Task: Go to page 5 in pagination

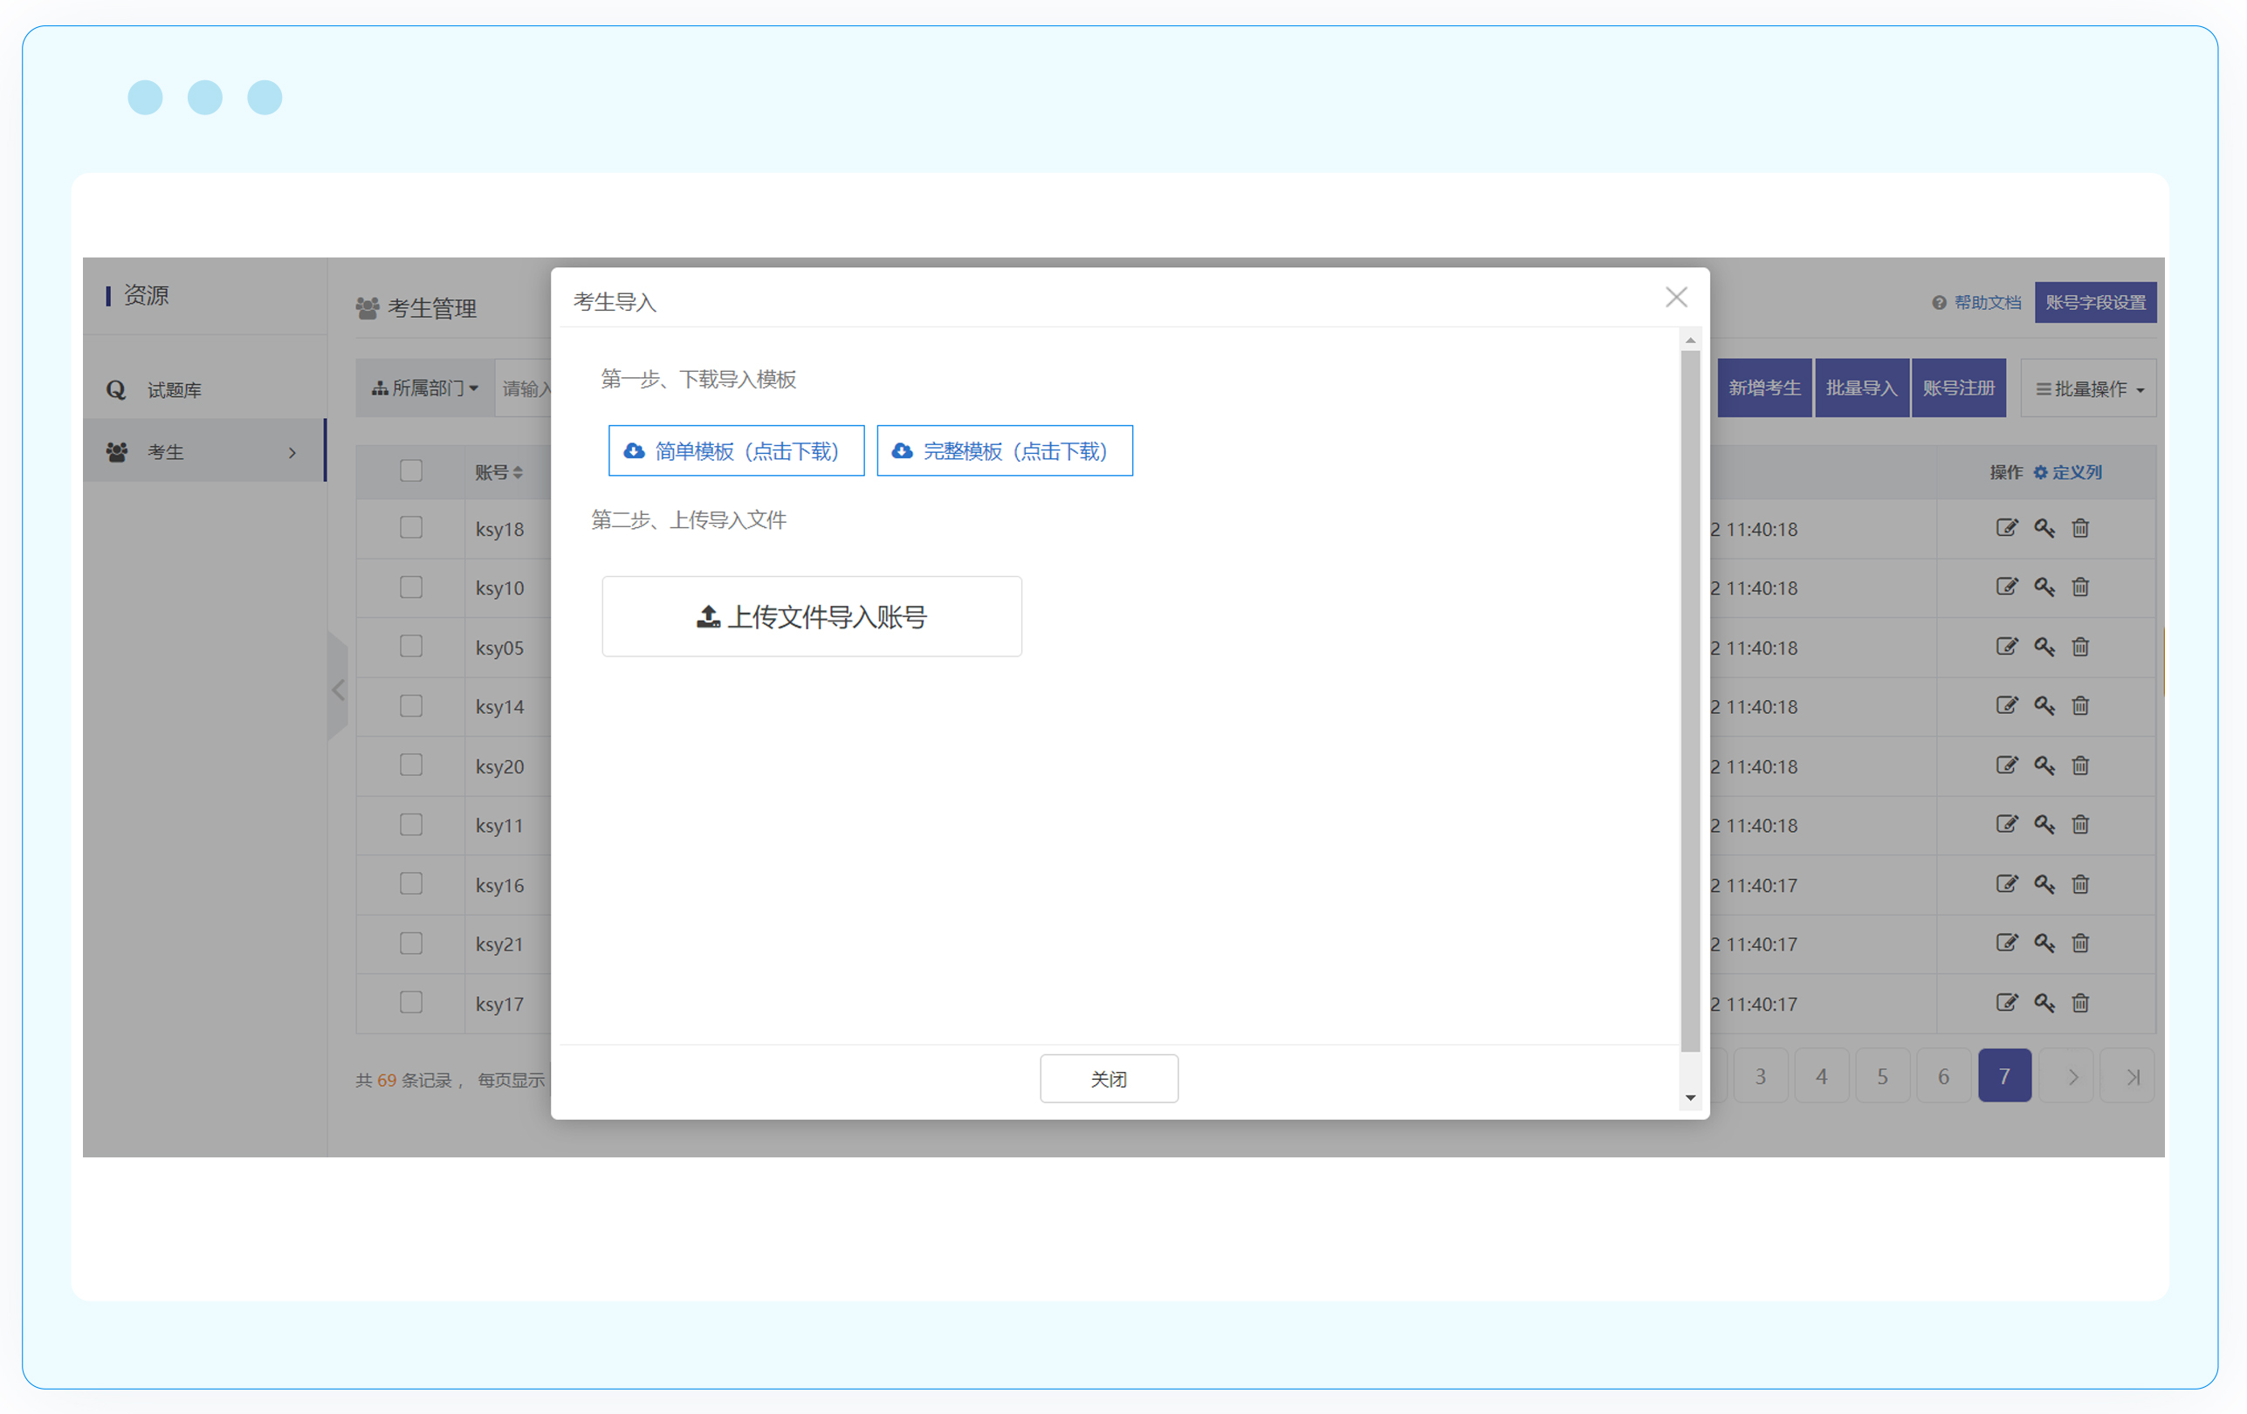Action: point(1882,1076)
